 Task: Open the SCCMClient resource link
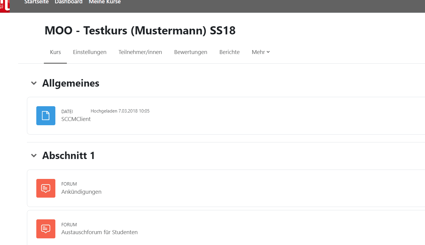point(76,119)
